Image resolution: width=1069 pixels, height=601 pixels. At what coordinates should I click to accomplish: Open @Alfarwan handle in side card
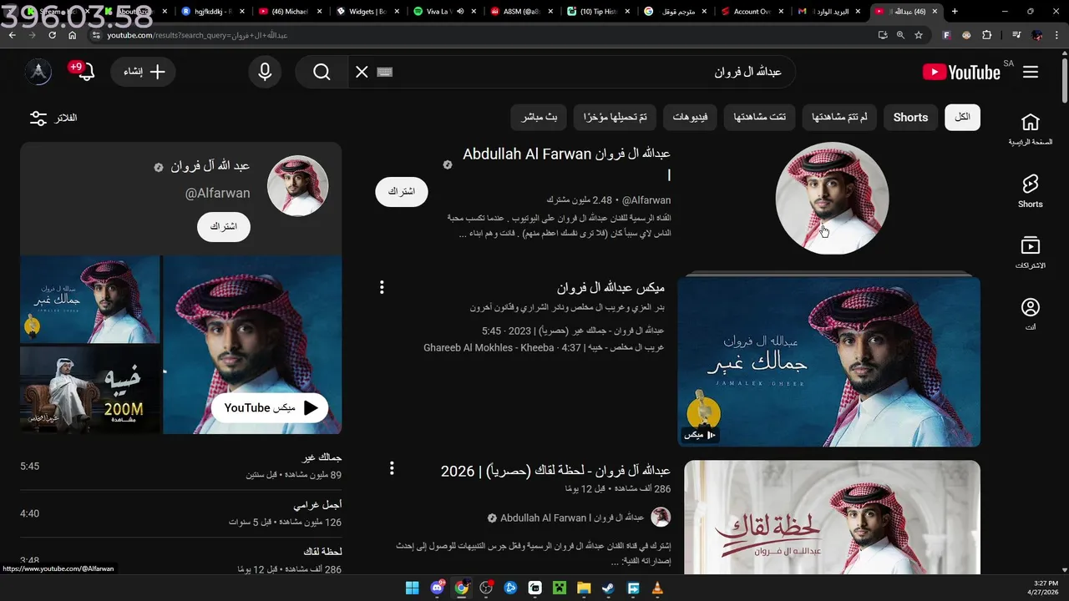(x=217, y=194)
